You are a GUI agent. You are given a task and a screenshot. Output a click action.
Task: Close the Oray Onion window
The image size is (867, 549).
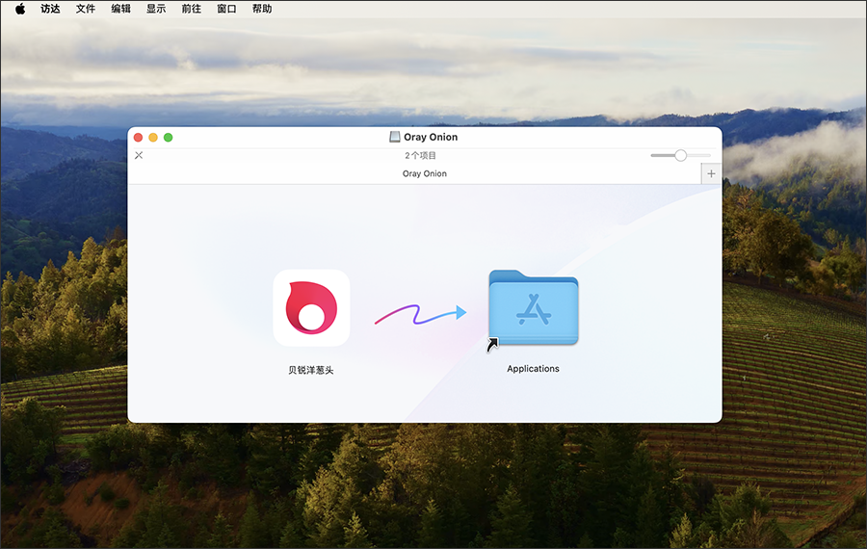tap(138, 137)
